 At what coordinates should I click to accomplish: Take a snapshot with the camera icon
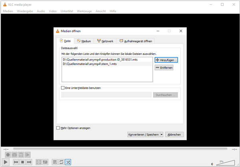(x=14, y=155)
